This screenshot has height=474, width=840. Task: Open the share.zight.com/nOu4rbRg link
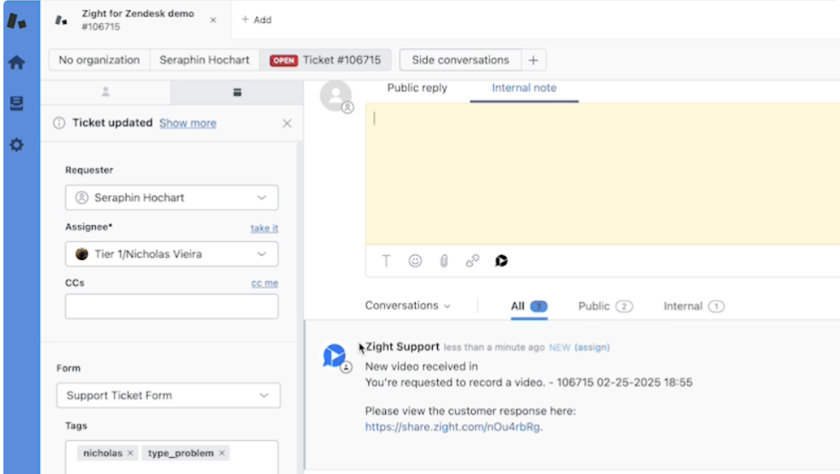click(452, 427)
